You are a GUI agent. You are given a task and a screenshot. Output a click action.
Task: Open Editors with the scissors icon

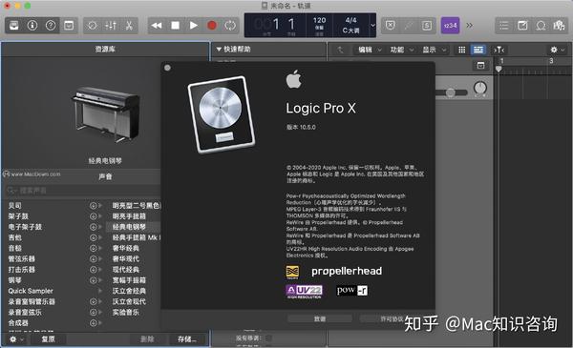[129, 25]
